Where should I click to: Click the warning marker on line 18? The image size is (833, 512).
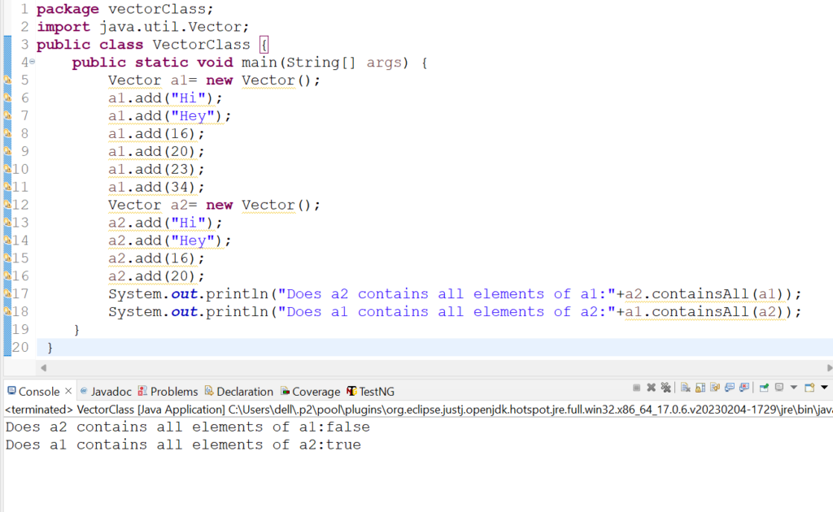pyautogui.click(x=7, y=311)
